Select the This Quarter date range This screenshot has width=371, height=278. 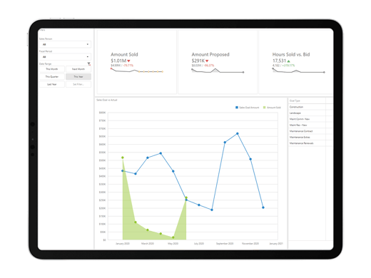click(52, 76)
